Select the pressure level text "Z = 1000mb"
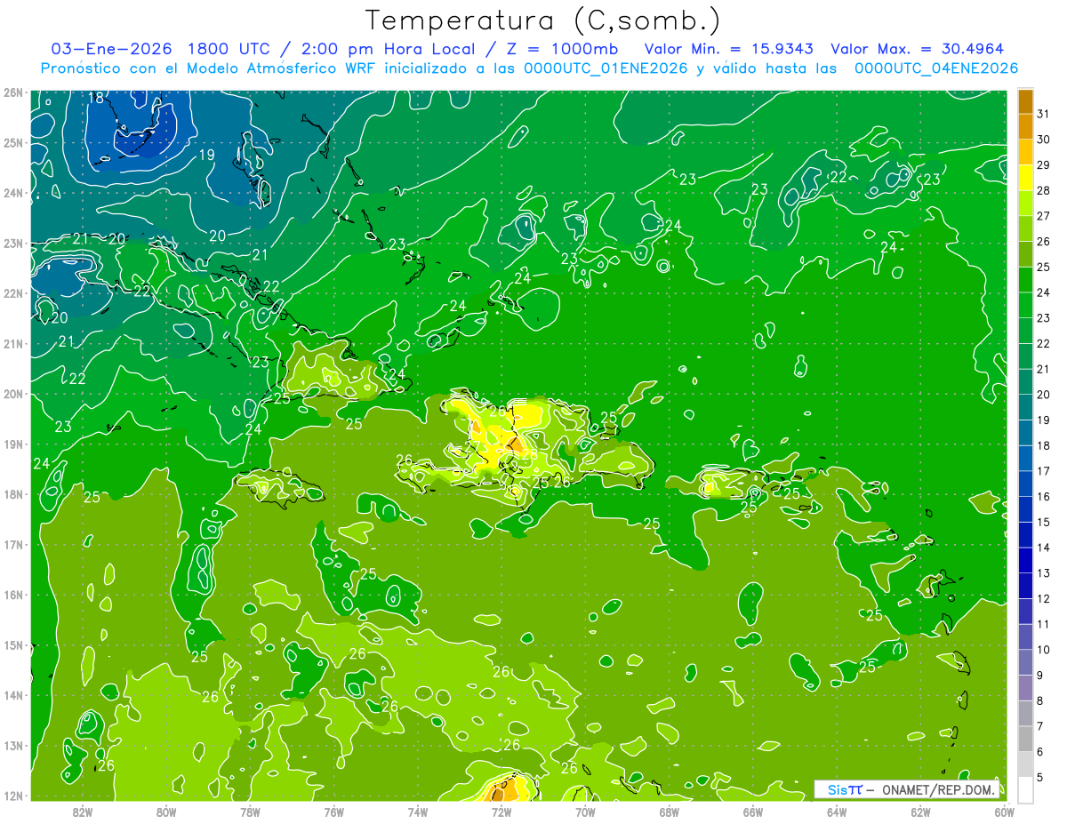The width and height of the screenshot is (1067, 824). coord(562,49)
